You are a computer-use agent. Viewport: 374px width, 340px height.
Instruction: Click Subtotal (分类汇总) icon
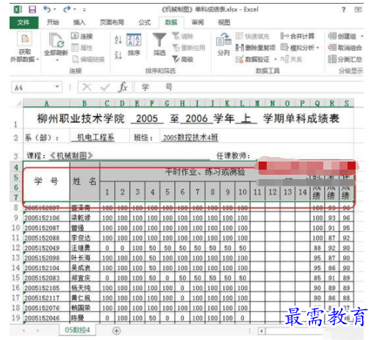[x=332, y=59]
